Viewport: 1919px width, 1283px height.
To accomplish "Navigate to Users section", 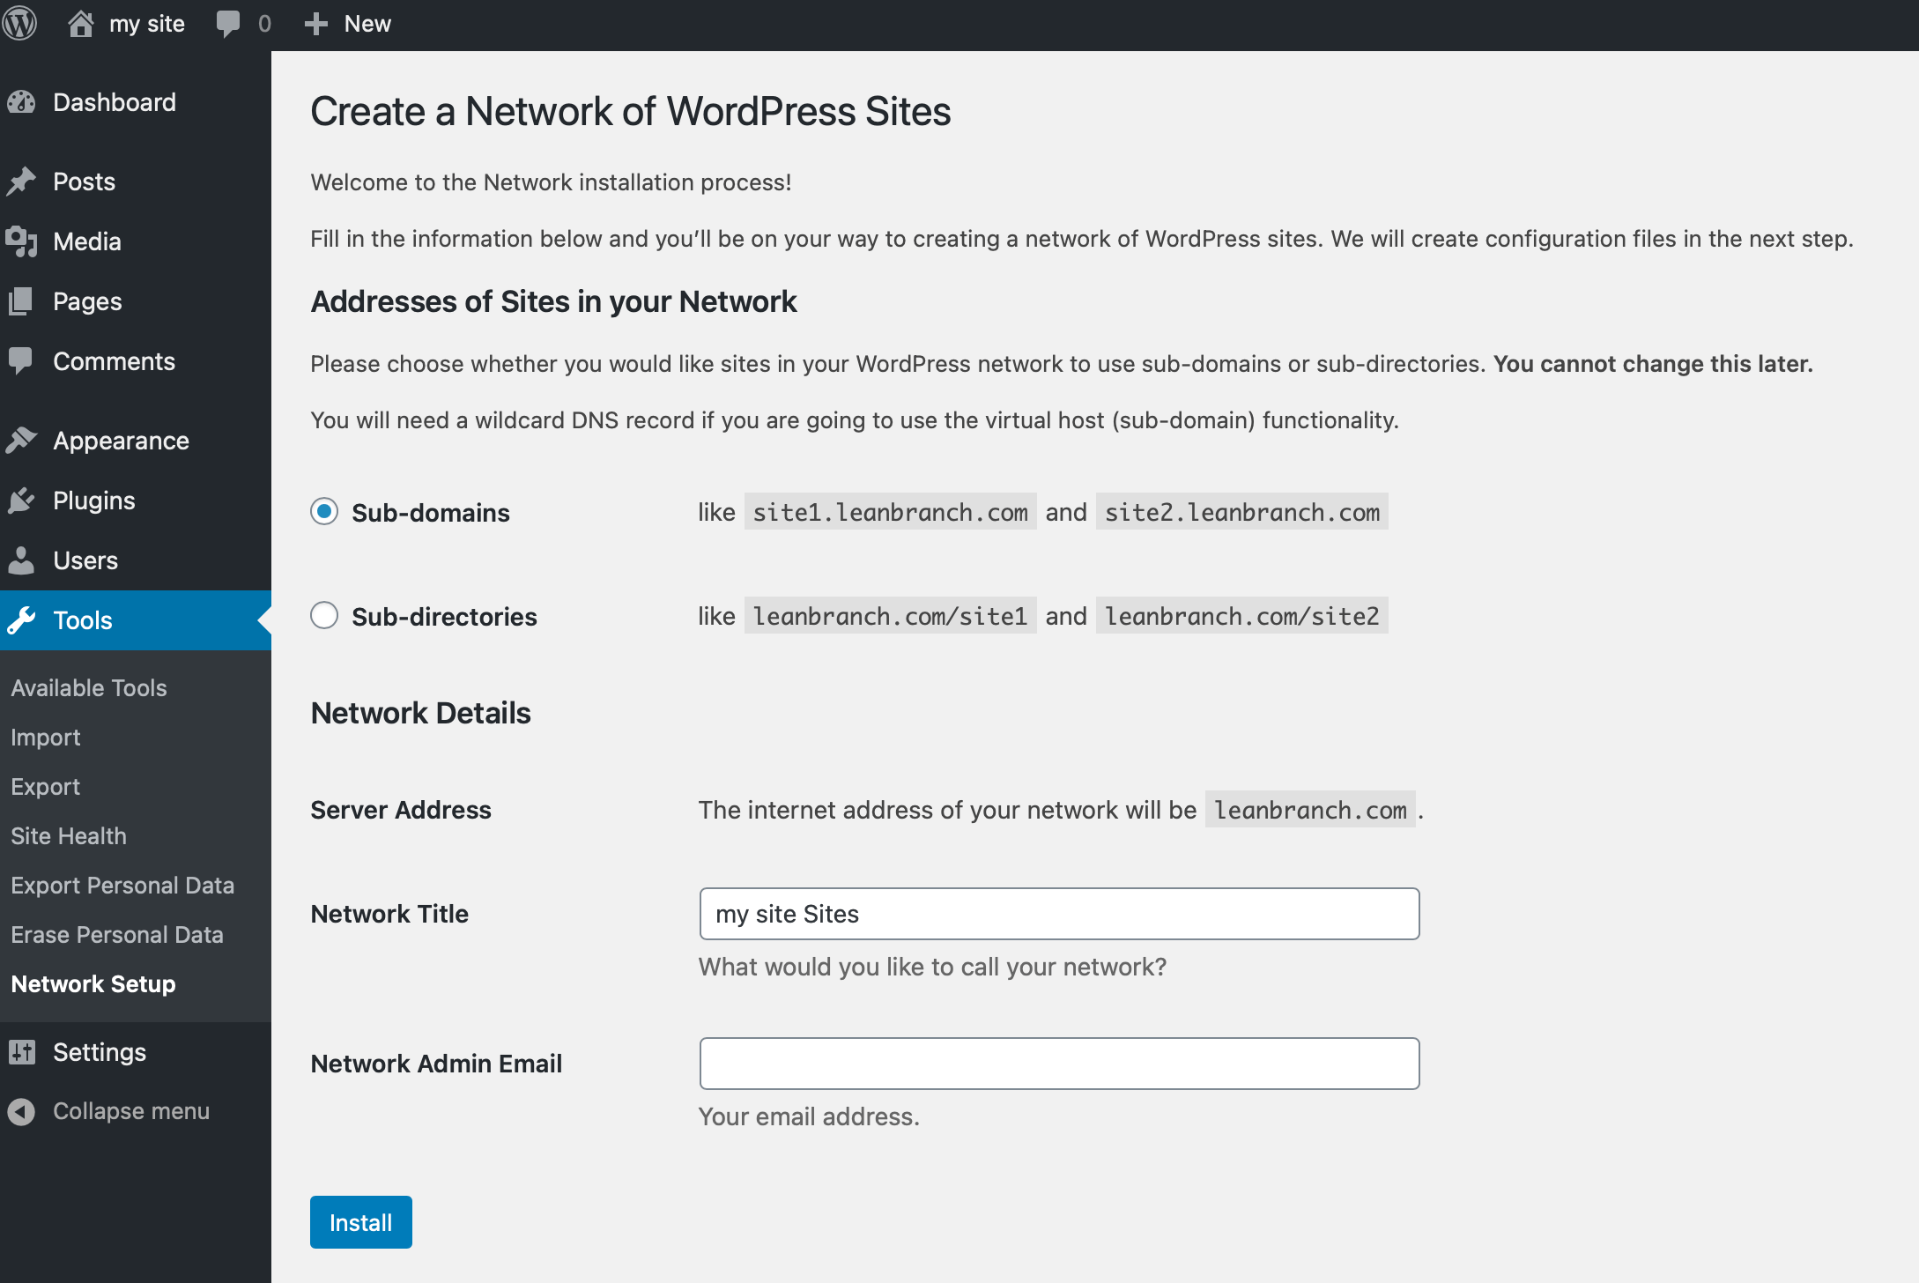I will coord(83,560).
